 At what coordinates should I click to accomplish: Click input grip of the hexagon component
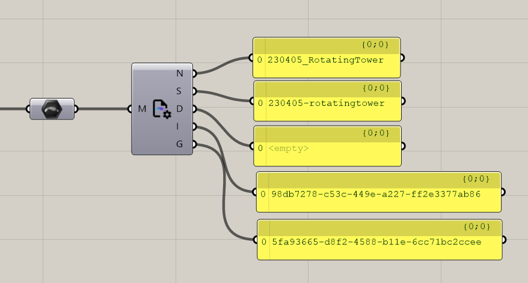coord(29,109)
